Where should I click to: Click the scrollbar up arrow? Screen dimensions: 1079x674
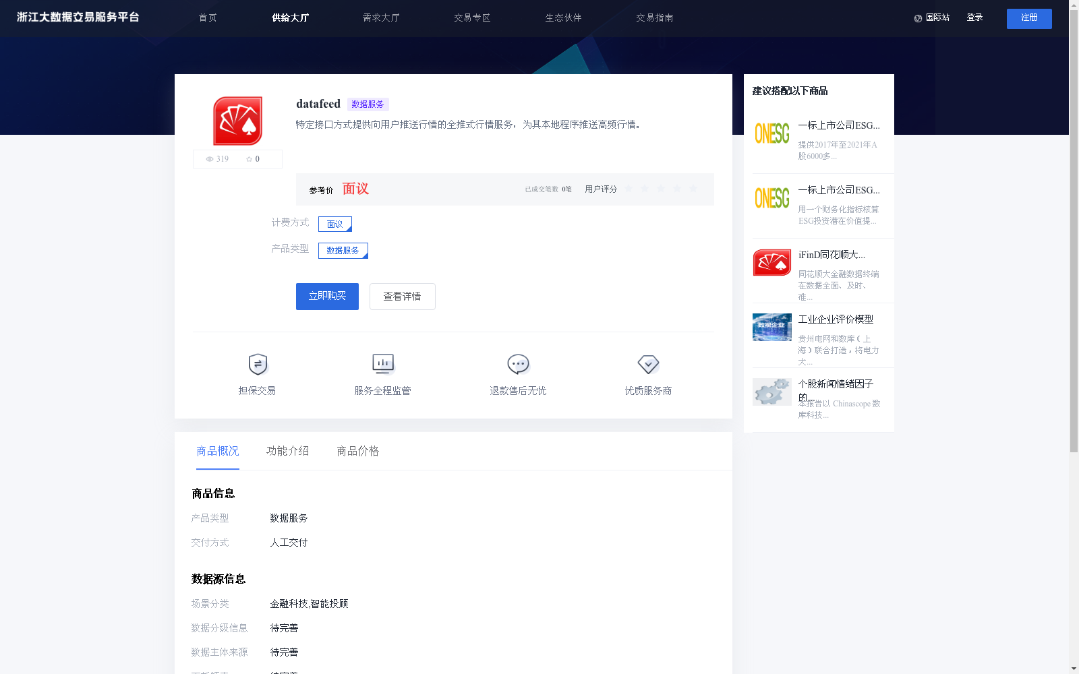1074,5
